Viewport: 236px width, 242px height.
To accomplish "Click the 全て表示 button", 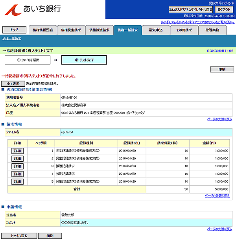I will click(x=13, y=84).
